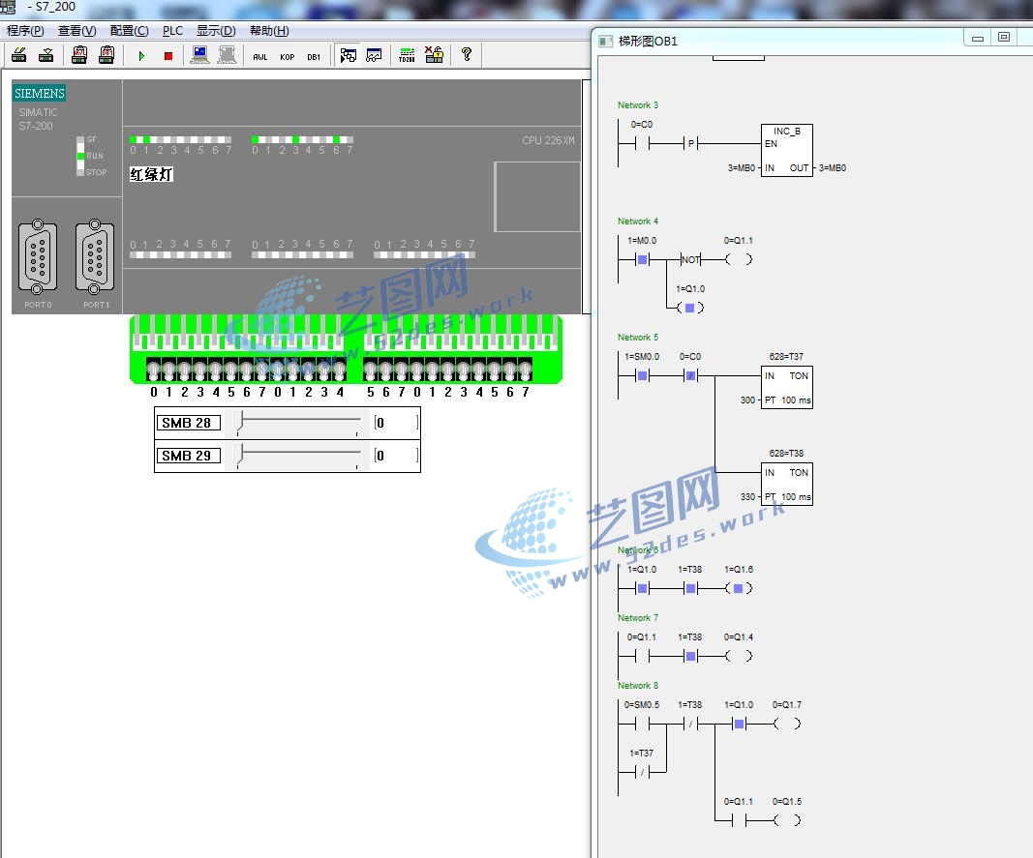Screen dimensions: 1033x858
Task: Toggle input switch I0.3
Action: (200, 371)
